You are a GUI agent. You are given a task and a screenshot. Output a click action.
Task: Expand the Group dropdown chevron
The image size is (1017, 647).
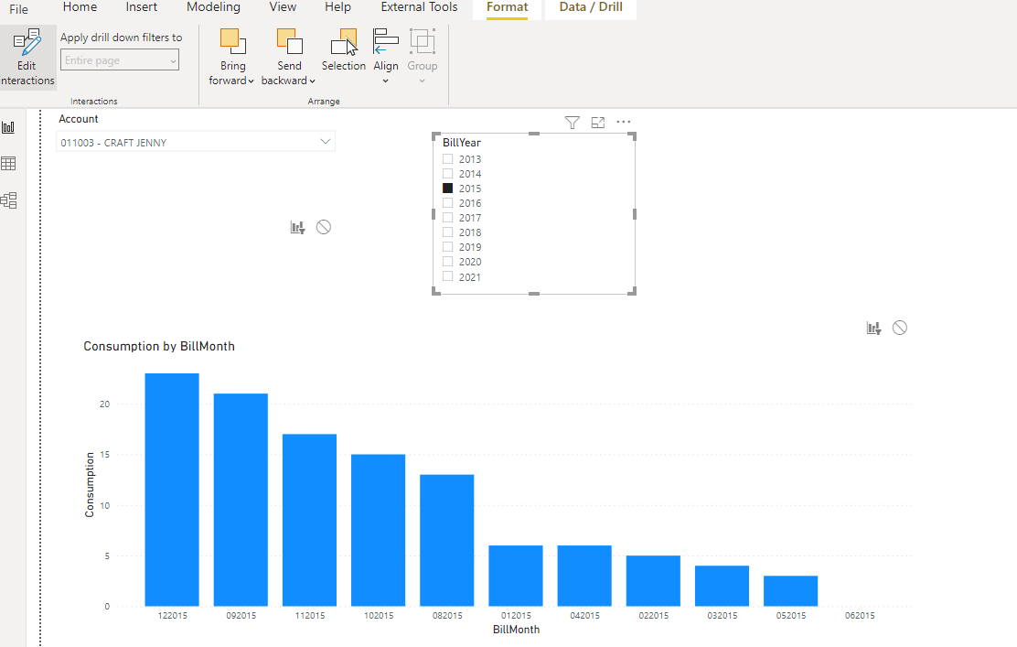[x=422, y=81]
